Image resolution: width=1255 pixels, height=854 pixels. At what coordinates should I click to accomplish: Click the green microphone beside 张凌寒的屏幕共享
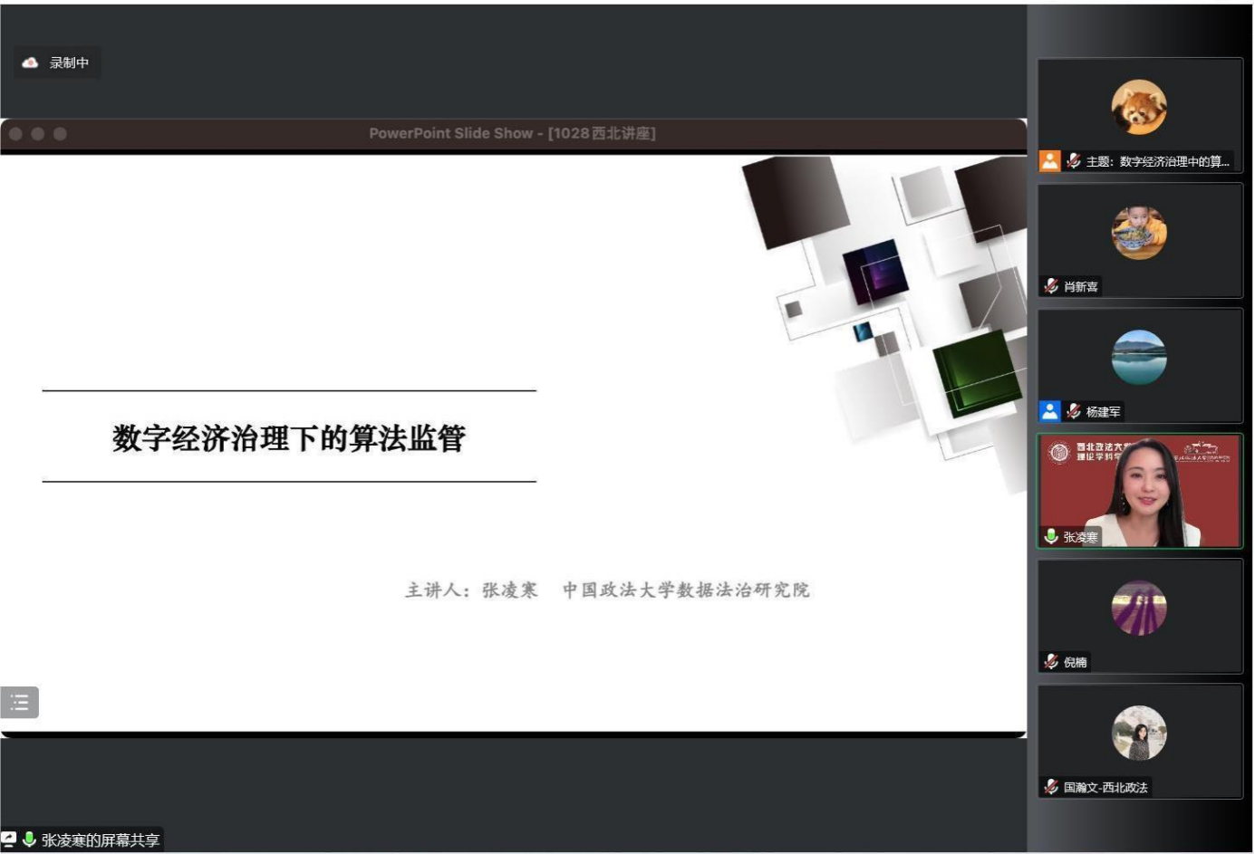(x=29, y=840)
